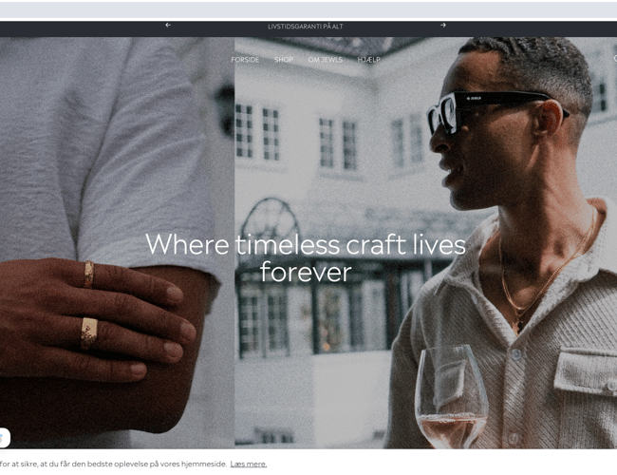617x475 pixels.
Task: Open the search icon in the header
Action: (614, 59)
